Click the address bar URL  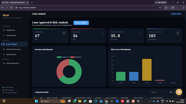click(27, 8)
